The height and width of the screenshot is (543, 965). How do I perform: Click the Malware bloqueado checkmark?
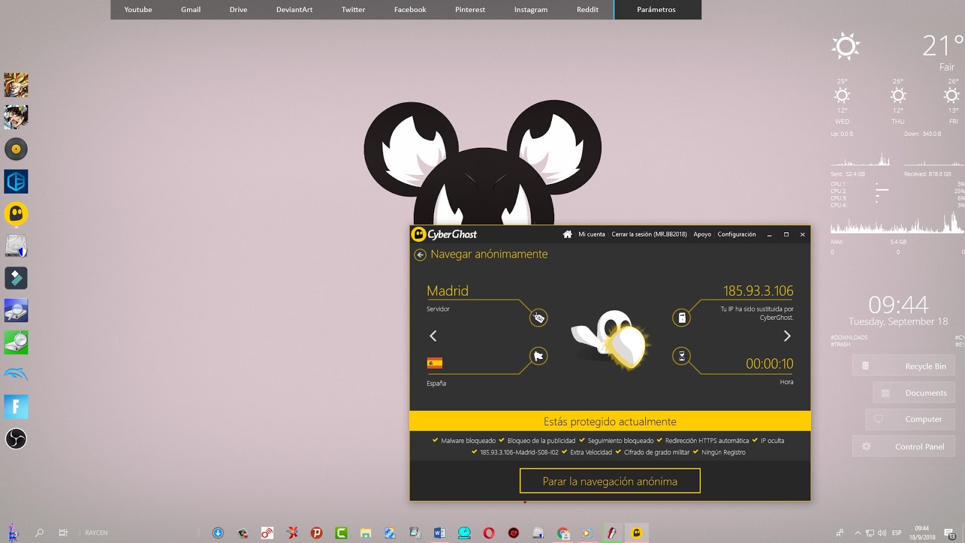click(435, 440)
